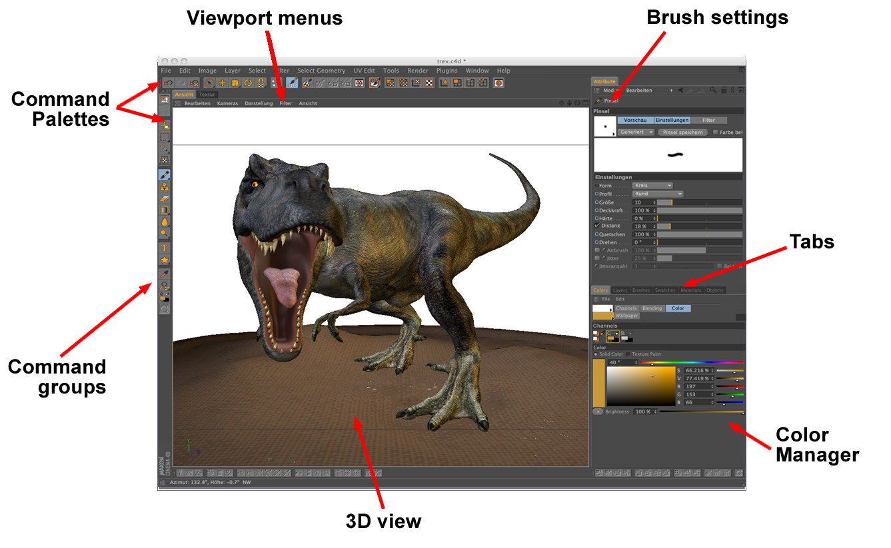The width and height of the screenshot is (891, 548).
Task: Select the Rotate tool circular-arrow icon
Action: click(x=248, y=83)
